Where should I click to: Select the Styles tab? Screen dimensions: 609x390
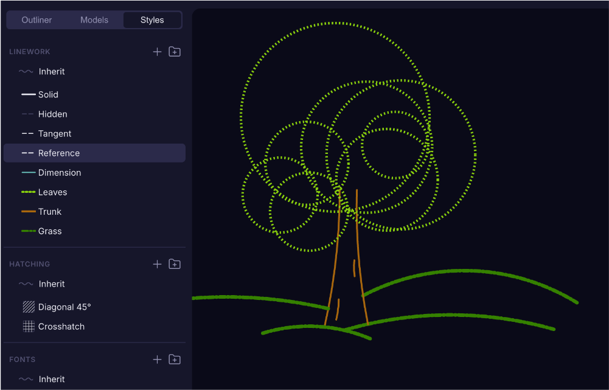[152, 20]
